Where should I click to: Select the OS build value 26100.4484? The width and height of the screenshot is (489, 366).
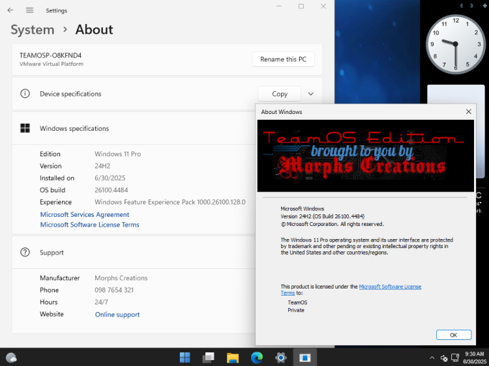coord(111,190)
